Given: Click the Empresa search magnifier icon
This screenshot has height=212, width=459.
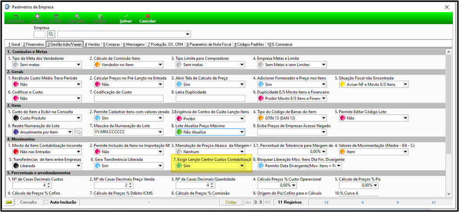Looking at the screenshot, I should [x=51, y=34].
